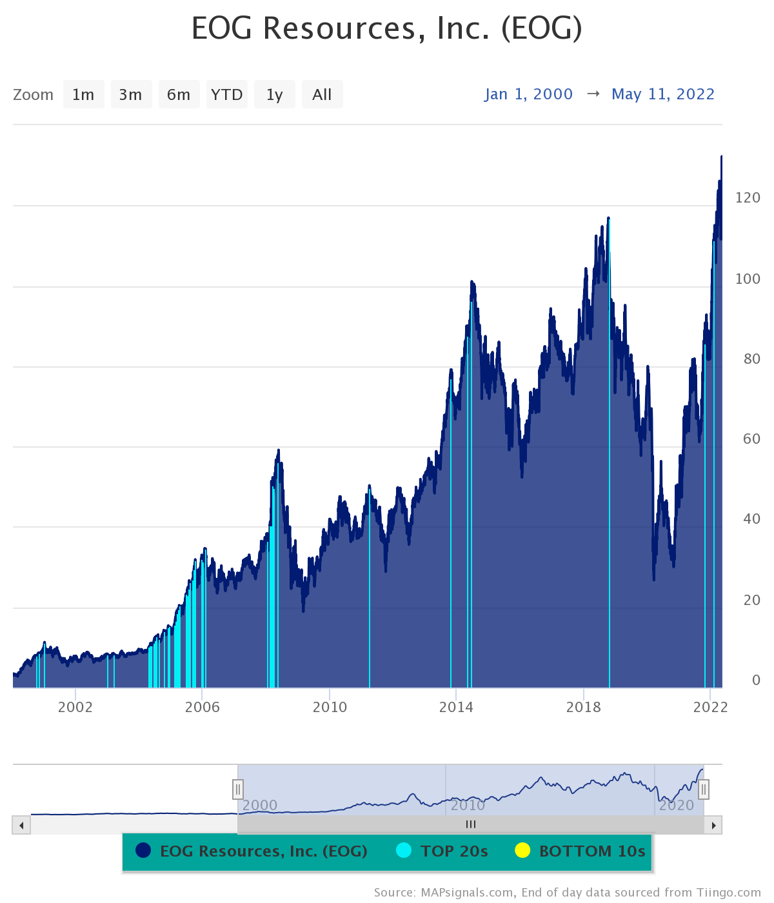This screenshot has height=903, width=774.
Task: Click the 60 y-axis value
Action: tap(752, 439)
